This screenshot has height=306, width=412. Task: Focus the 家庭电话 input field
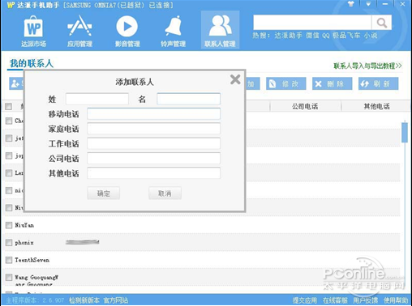153,129
